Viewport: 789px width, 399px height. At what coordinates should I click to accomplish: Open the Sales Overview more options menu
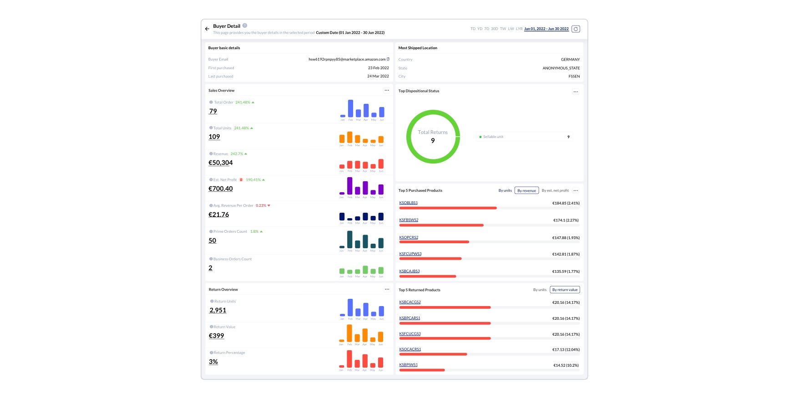coord(387,90)
